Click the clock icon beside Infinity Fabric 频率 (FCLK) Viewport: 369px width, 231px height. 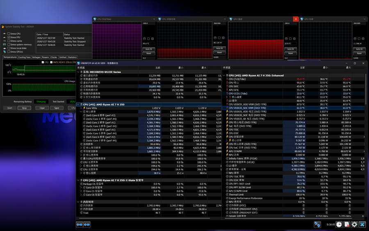pyautogui.click(x=227, y=158)
